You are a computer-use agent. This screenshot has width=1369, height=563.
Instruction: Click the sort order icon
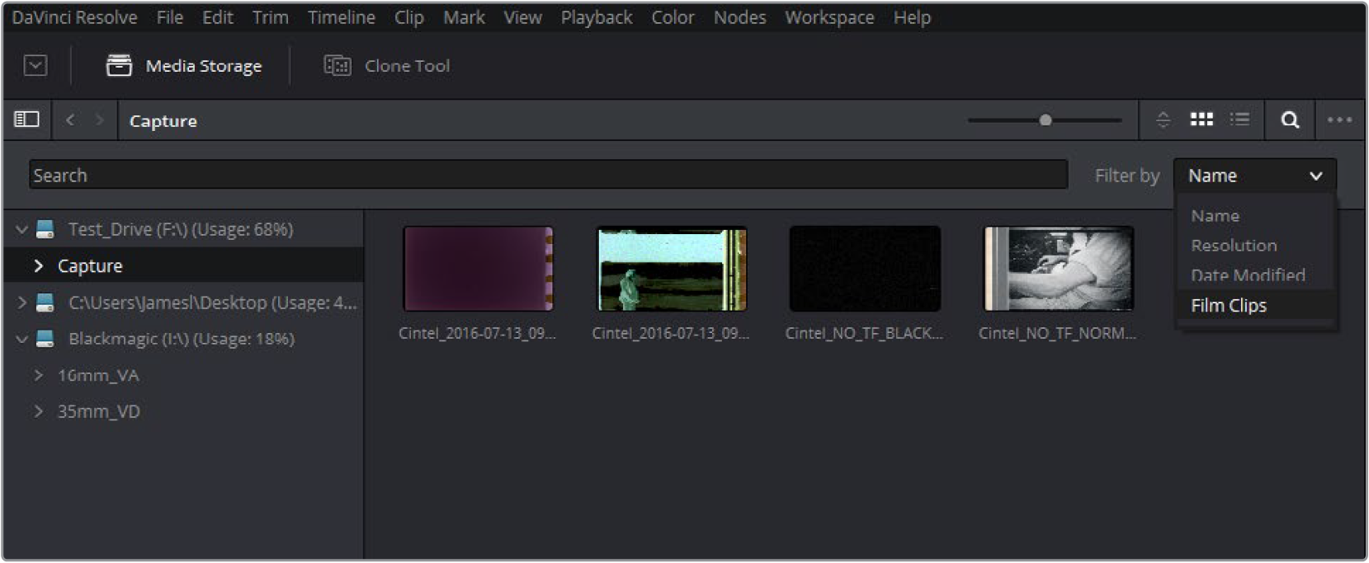[1164, 120]
